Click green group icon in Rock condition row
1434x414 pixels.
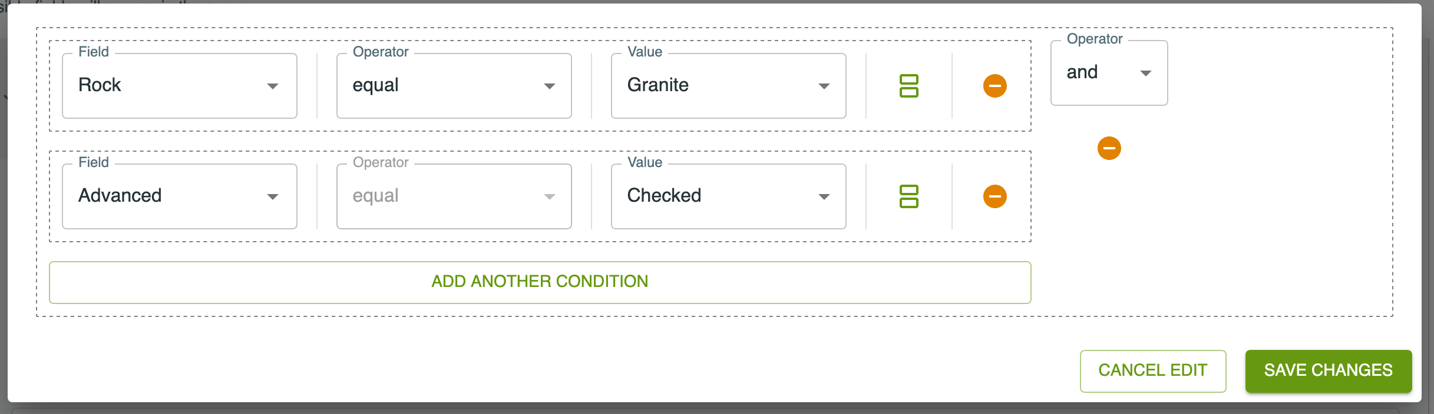click(x=908, y=86)
